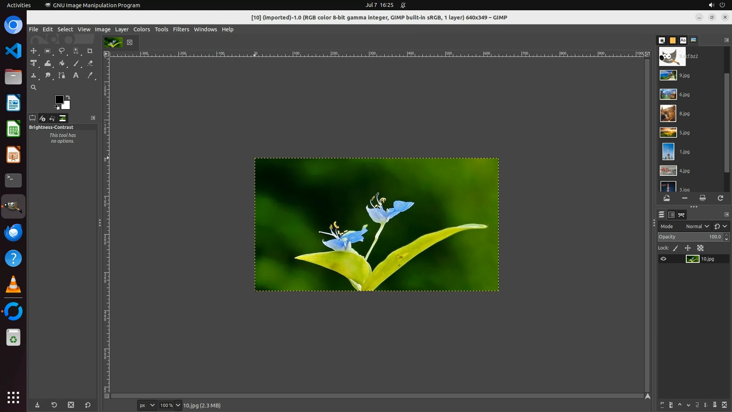Select the Eraser tool
732x412 pixels.
90,63
